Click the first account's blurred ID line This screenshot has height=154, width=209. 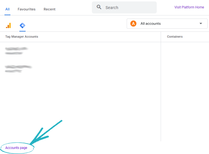(x=14, y=53)
